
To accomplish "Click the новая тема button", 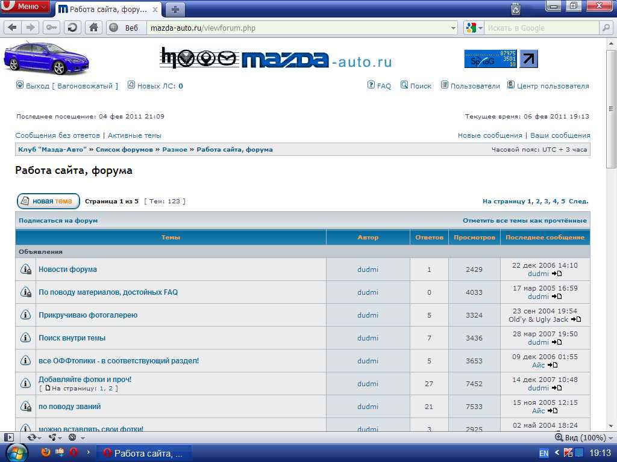I will coord(48,201).
